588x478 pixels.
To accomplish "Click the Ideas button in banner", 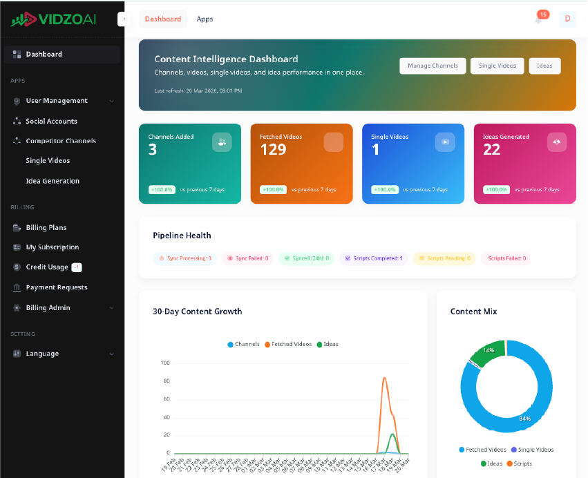I will (544, 66).
